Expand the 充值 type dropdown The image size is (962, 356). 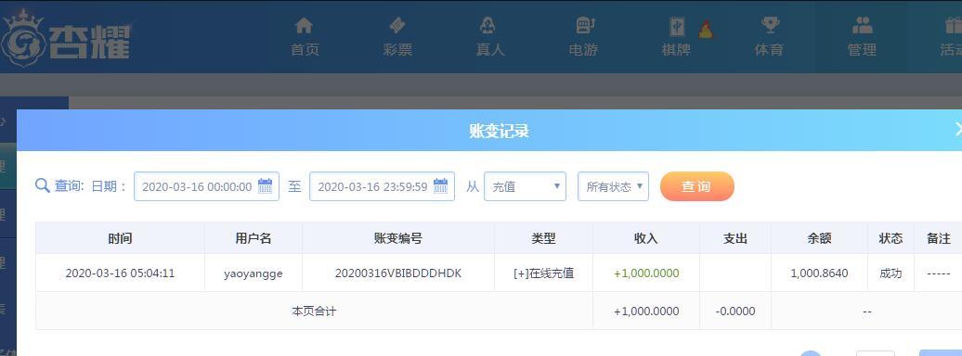click(x=525, y=186)
